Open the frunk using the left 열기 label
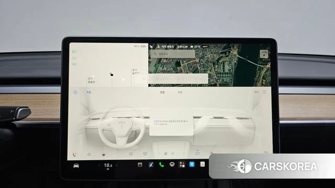Image resolution: width=335 pixels, height=188 pixels. [91, 79]
